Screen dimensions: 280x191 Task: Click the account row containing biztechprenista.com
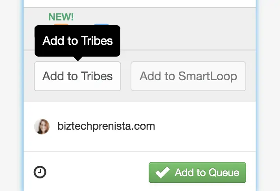[x=140, y=127]
